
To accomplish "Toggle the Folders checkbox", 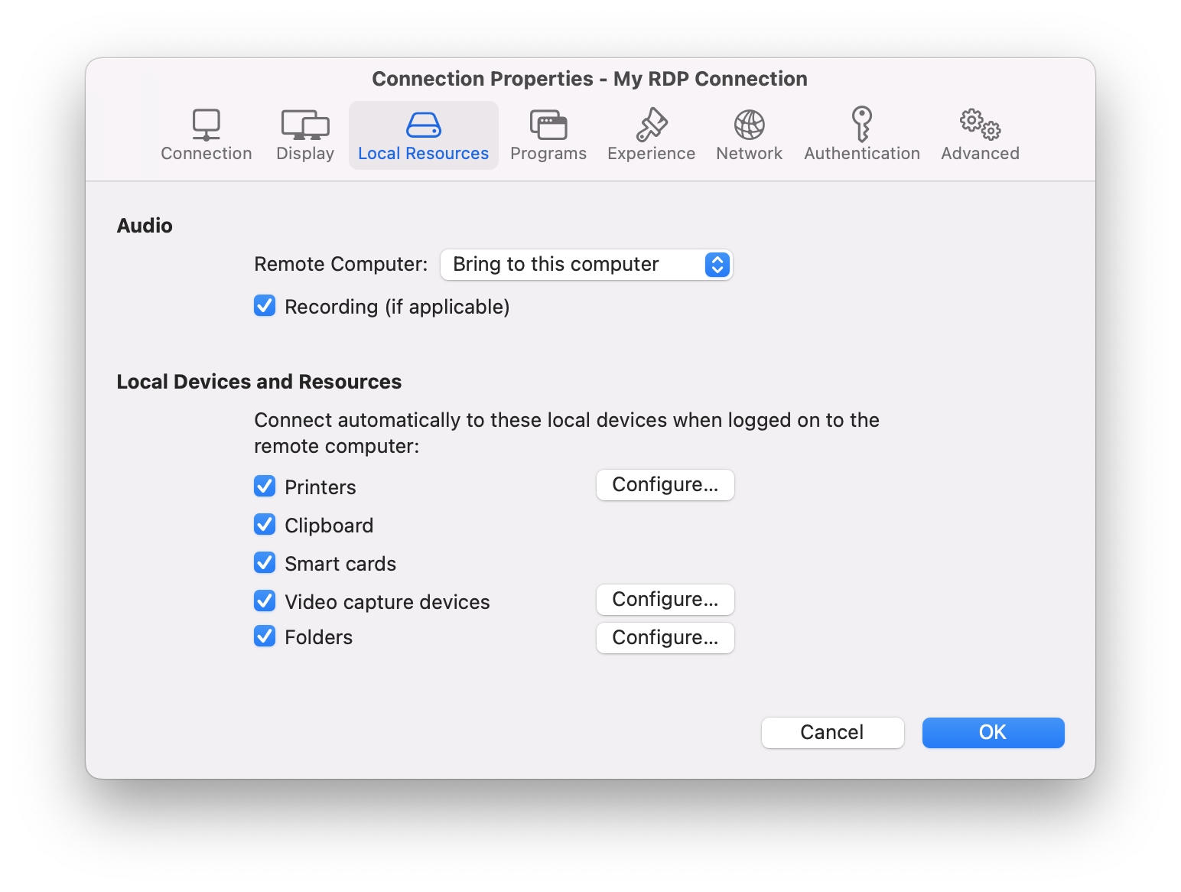I will point(265,636).
